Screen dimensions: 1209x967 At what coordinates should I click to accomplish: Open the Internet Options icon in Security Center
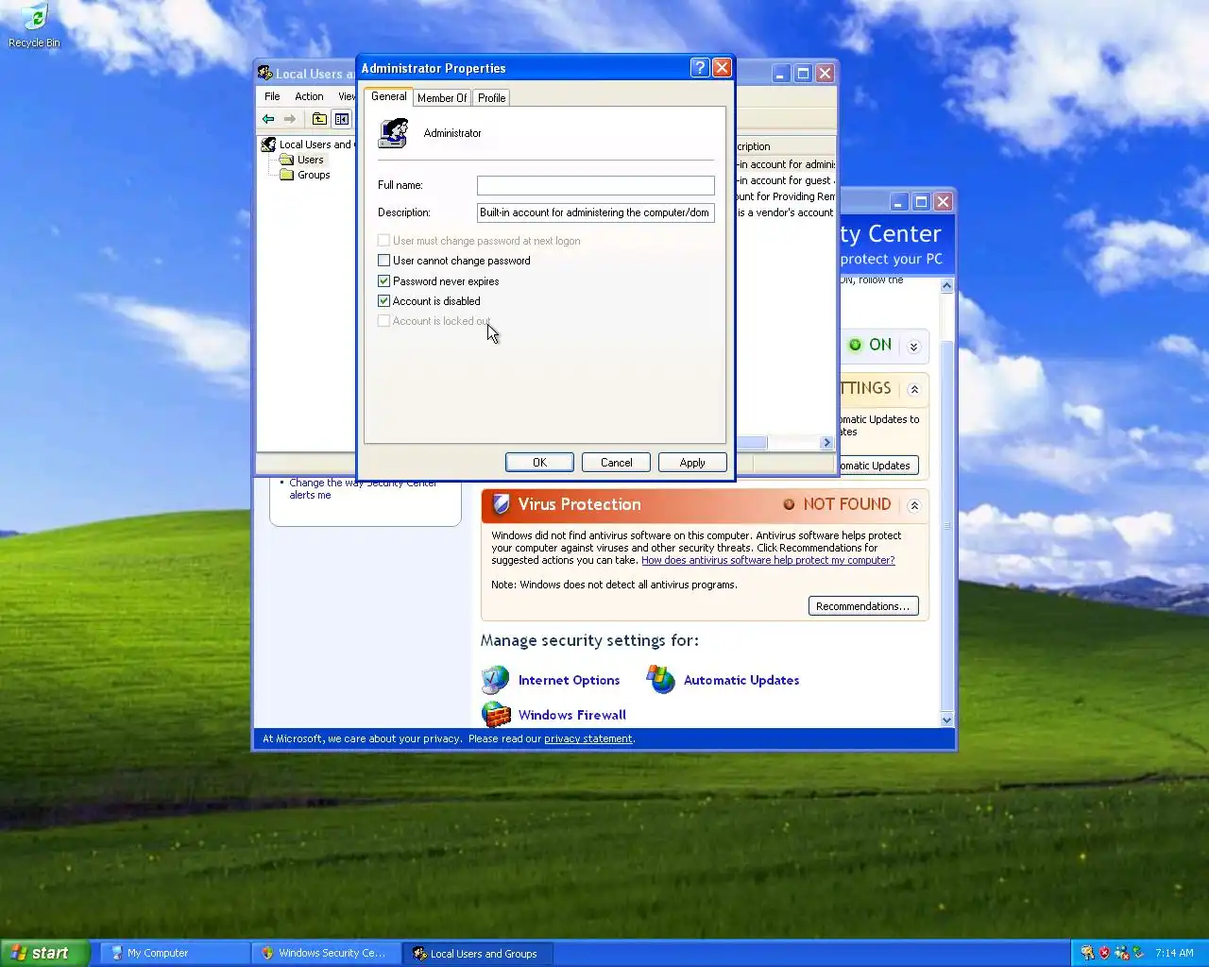pyautogui.click(x=496, y=680)
